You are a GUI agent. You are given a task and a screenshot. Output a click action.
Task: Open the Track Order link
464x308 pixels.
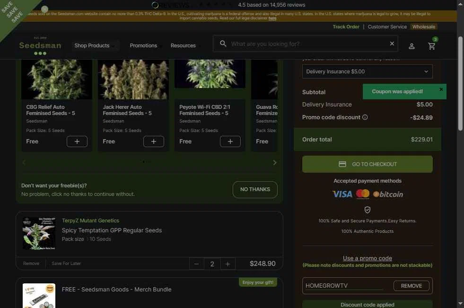coord(346,26)
